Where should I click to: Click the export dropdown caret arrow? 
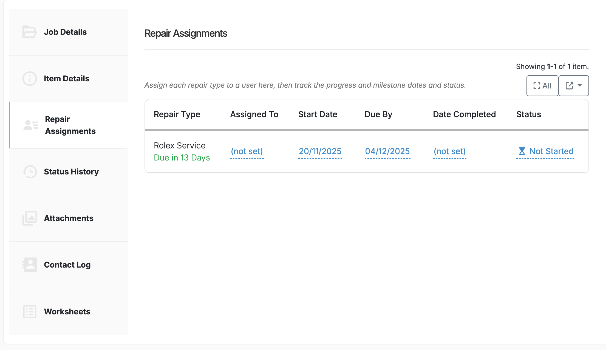click(x=580, y=85)
